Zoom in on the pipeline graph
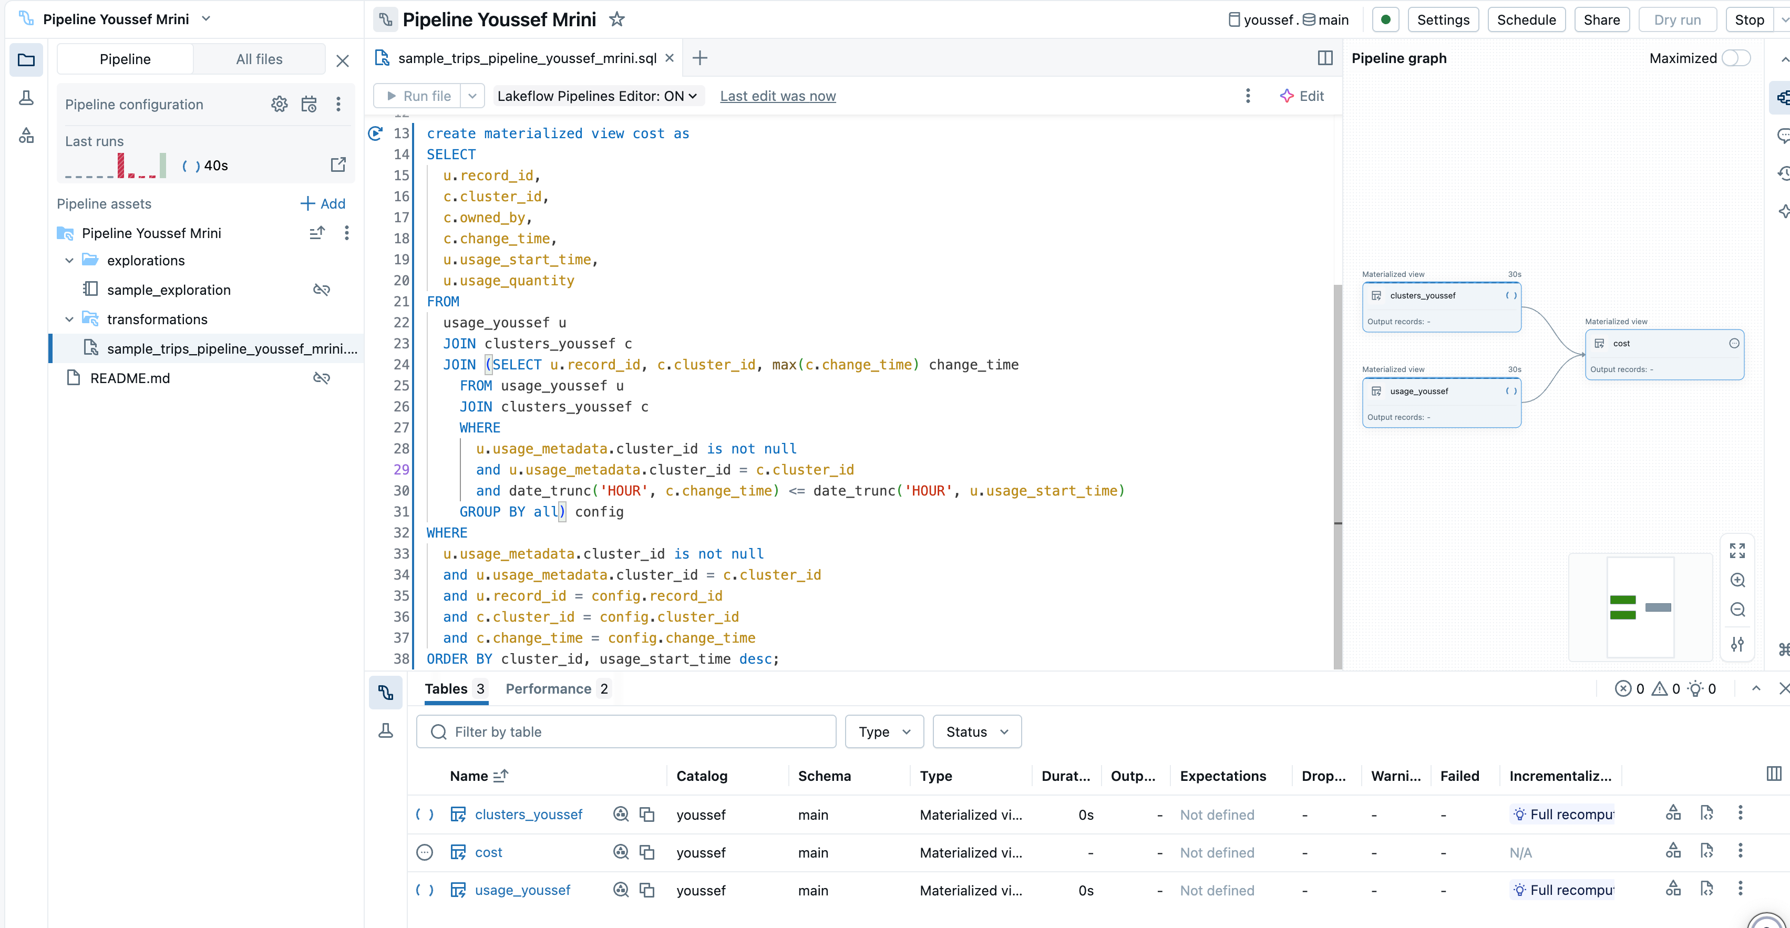Screen dimensions: 1790x928 point(1737,580)
